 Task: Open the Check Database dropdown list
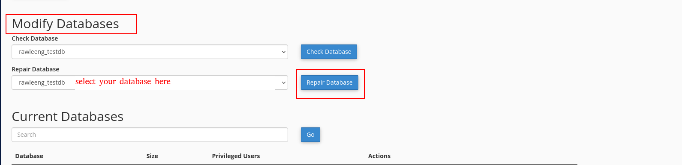click(150, 52)
